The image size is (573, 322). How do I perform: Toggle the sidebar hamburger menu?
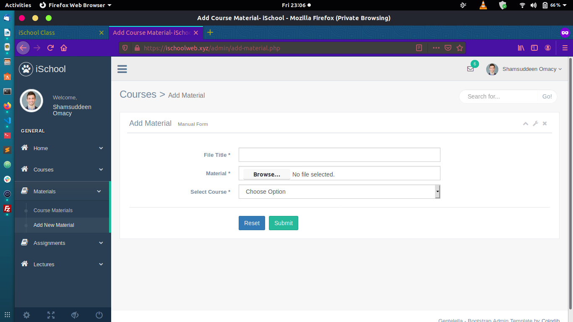click(122, 69)
